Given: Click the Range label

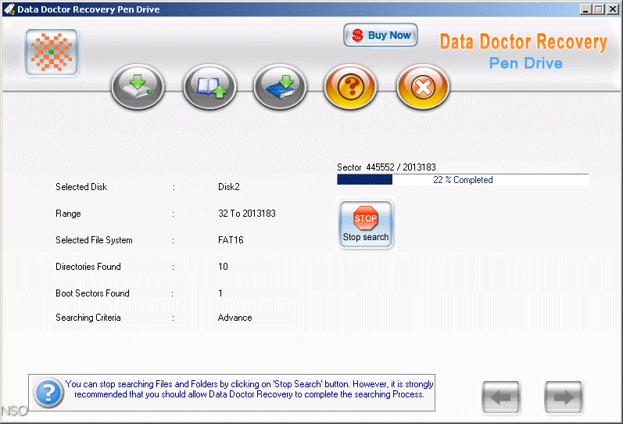Looking at the screenshot, I should click(x=68, y=214).
